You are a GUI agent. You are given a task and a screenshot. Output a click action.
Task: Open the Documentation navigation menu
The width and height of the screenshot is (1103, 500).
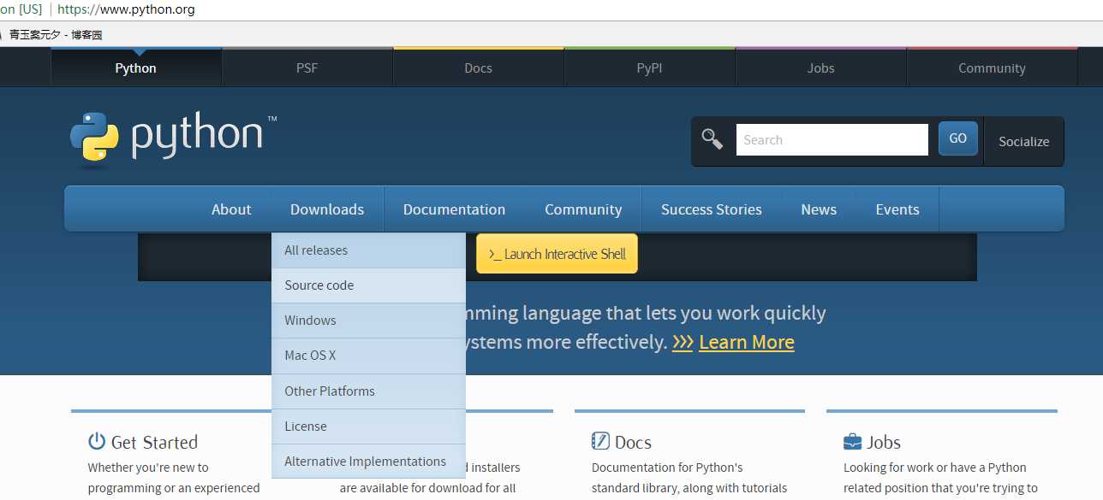click(x=454, y=209)
